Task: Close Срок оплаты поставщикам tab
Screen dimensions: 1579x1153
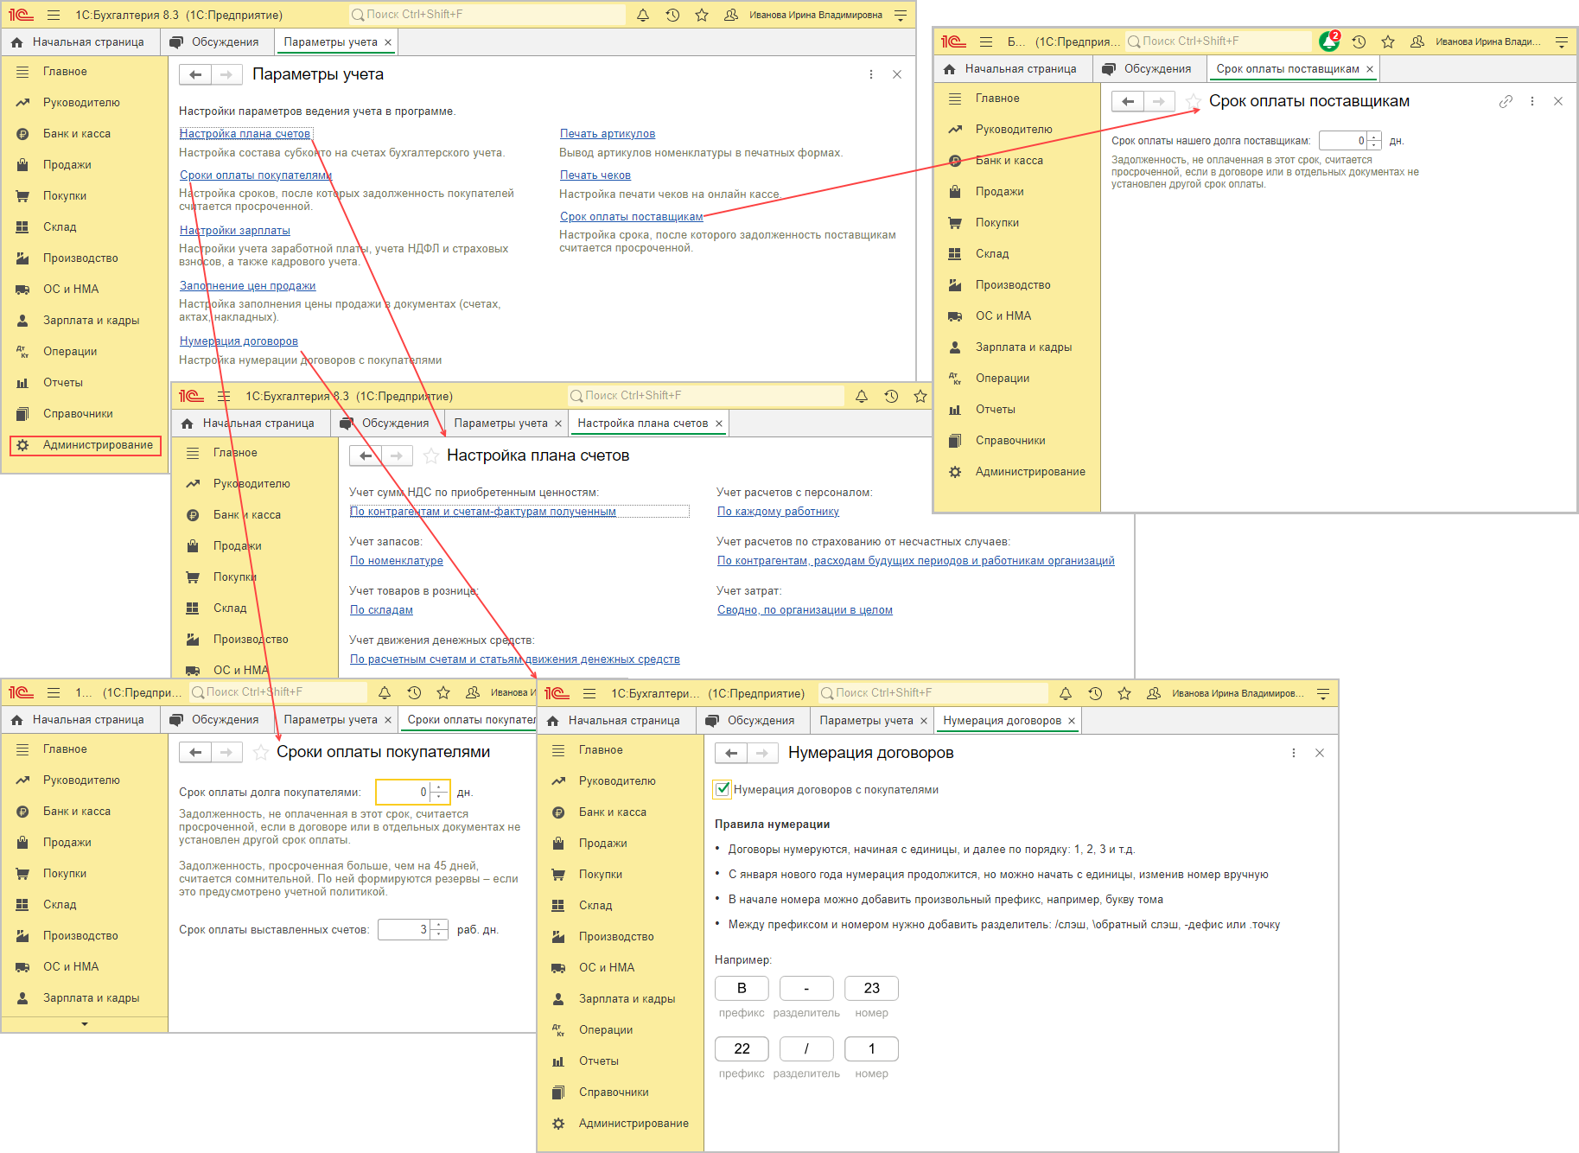Action: pos(1370,69)
